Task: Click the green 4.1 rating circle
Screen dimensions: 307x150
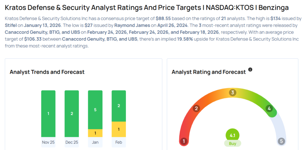Action: pos(232,135)
